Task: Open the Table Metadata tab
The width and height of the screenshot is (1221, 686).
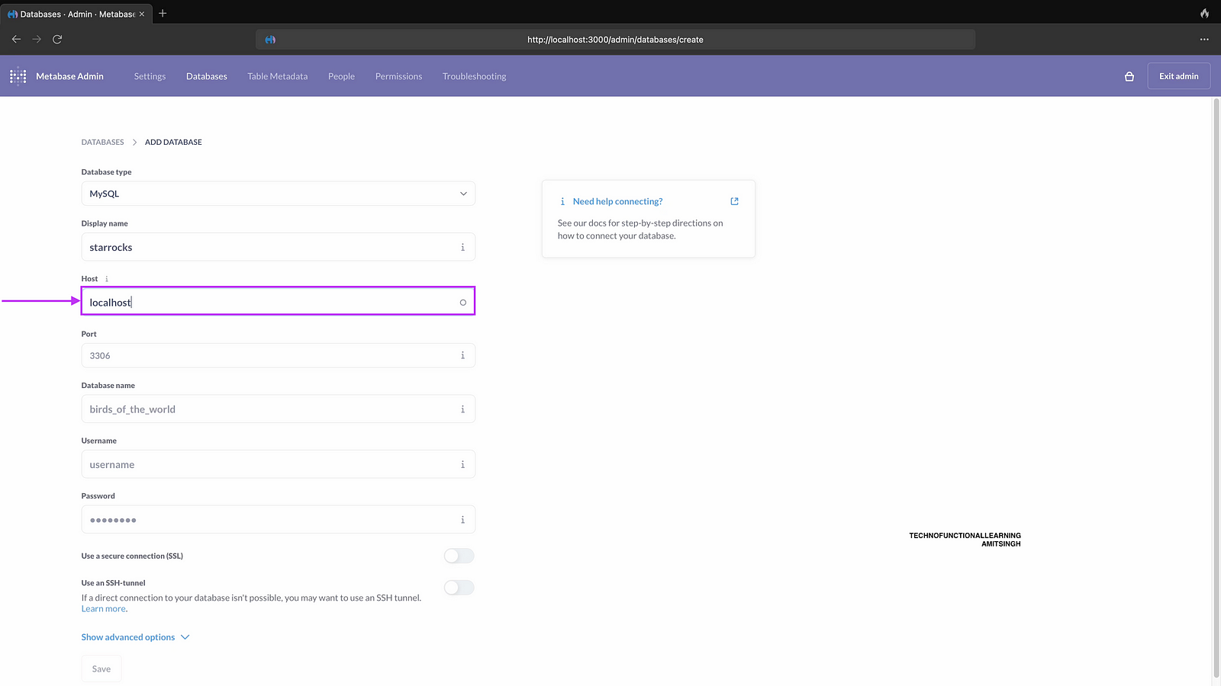Action: 277,76
